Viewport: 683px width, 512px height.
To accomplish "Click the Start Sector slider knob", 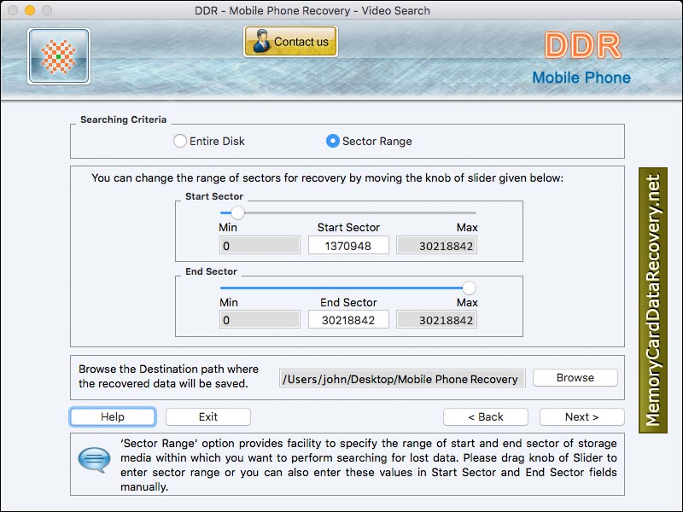I will [x=236, y=212].
